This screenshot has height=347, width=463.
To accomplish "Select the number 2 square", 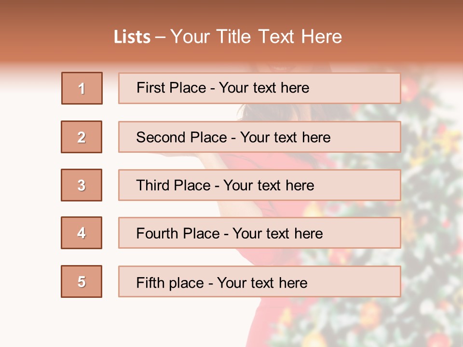I will tap(82, 137).
